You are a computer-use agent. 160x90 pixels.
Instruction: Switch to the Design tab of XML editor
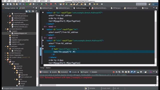click(42, 68)
